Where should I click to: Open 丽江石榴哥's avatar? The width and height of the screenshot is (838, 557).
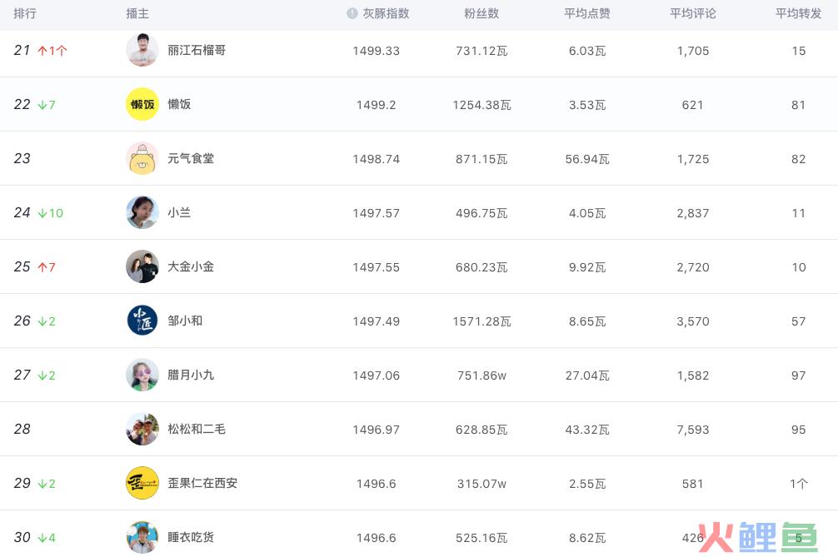(x=142, y=50)
